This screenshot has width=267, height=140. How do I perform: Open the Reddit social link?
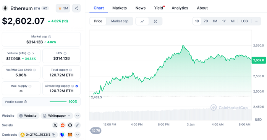pyautogui.click(x=63, y=125)
